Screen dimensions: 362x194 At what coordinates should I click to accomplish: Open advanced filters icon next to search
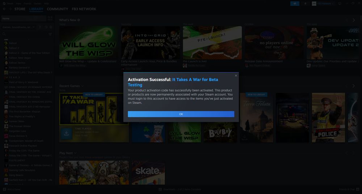tap(50, 34)
